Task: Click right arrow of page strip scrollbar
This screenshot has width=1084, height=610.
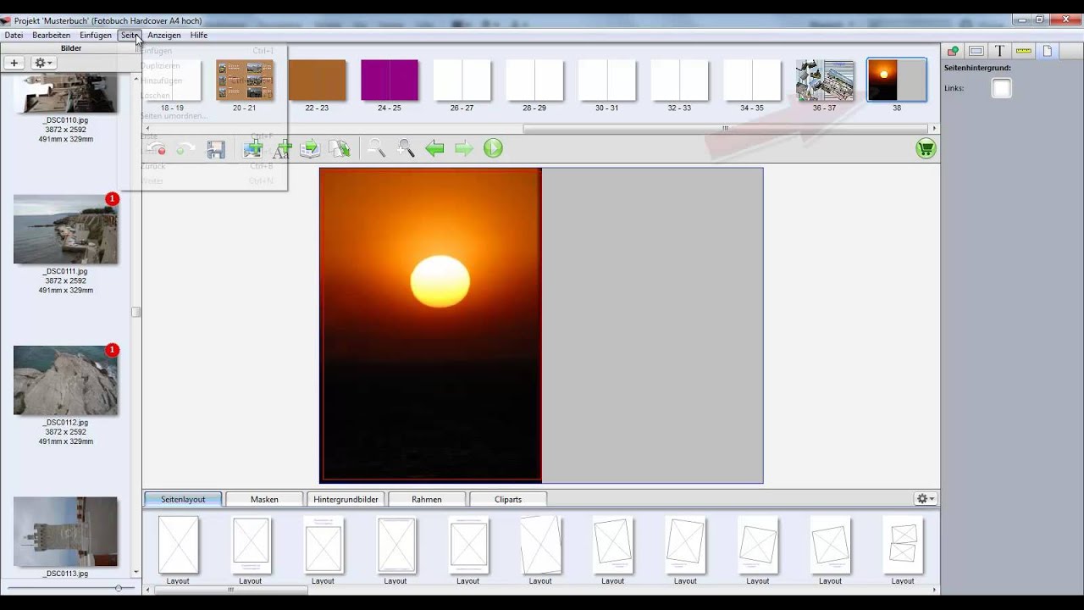Action: pos(934,129)
